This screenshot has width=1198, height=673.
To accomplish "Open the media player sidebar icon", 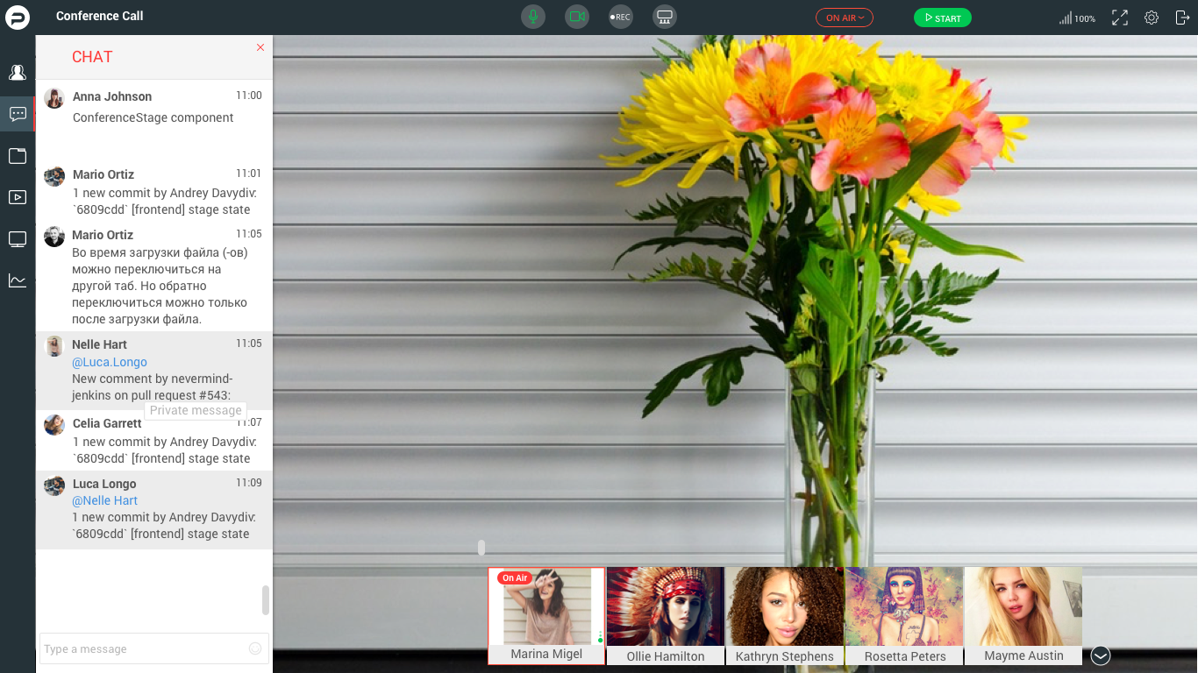I will click(18, 197).
